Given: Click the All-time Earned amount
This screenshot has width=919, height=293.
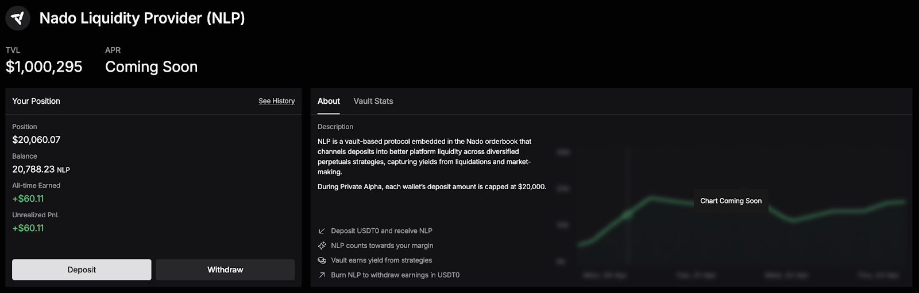Looking at the screenshot, I should pyautogui.click(x=28, y=198).
